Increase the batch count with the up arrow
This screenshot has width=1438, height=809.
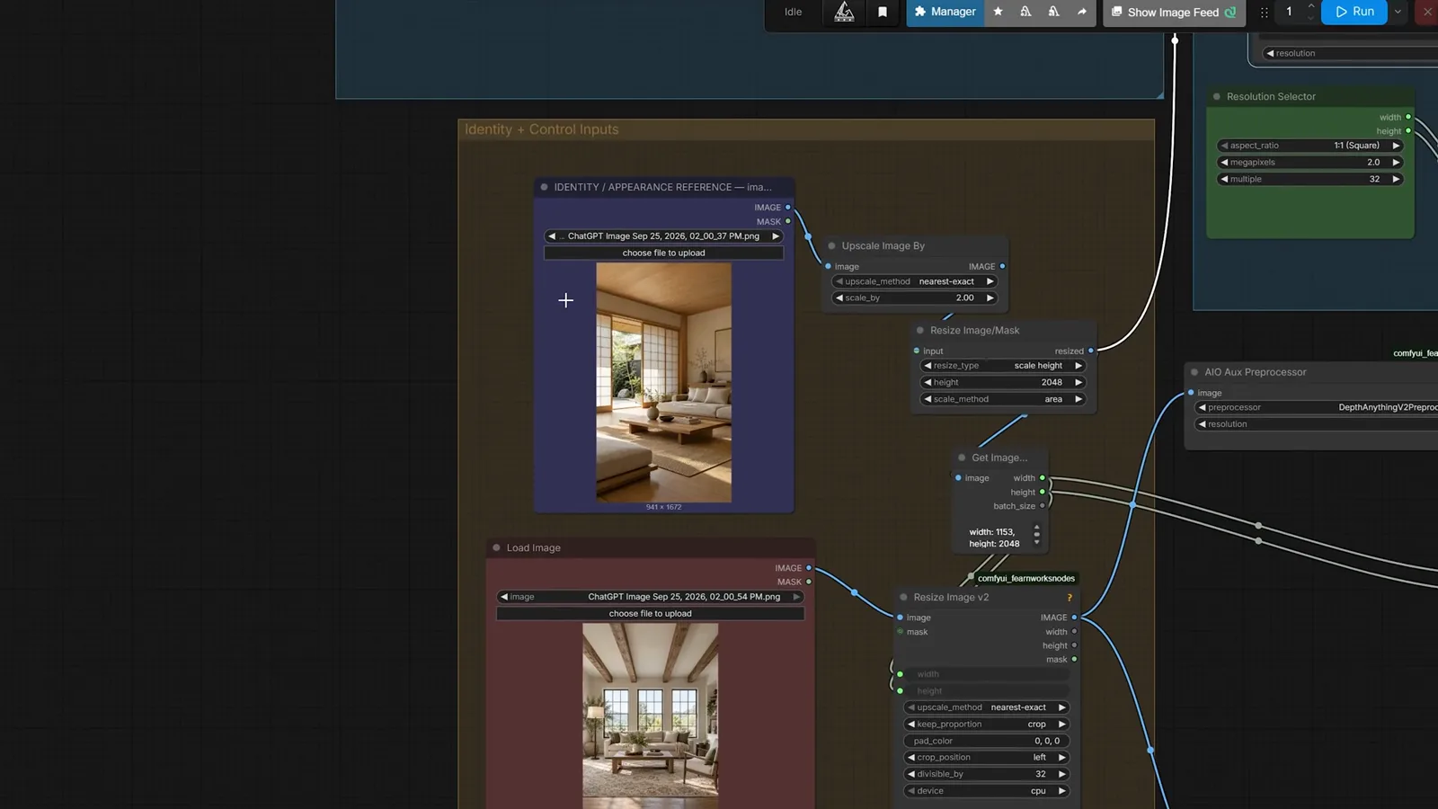point(1310,6)
